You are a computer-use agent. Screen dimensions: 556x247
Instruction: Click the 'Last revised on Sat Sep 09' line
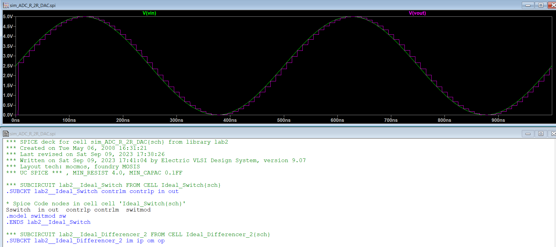(x=85, y=154)
